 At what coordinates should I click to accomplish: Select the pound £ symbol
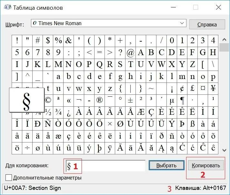click(x=193, y=89)
